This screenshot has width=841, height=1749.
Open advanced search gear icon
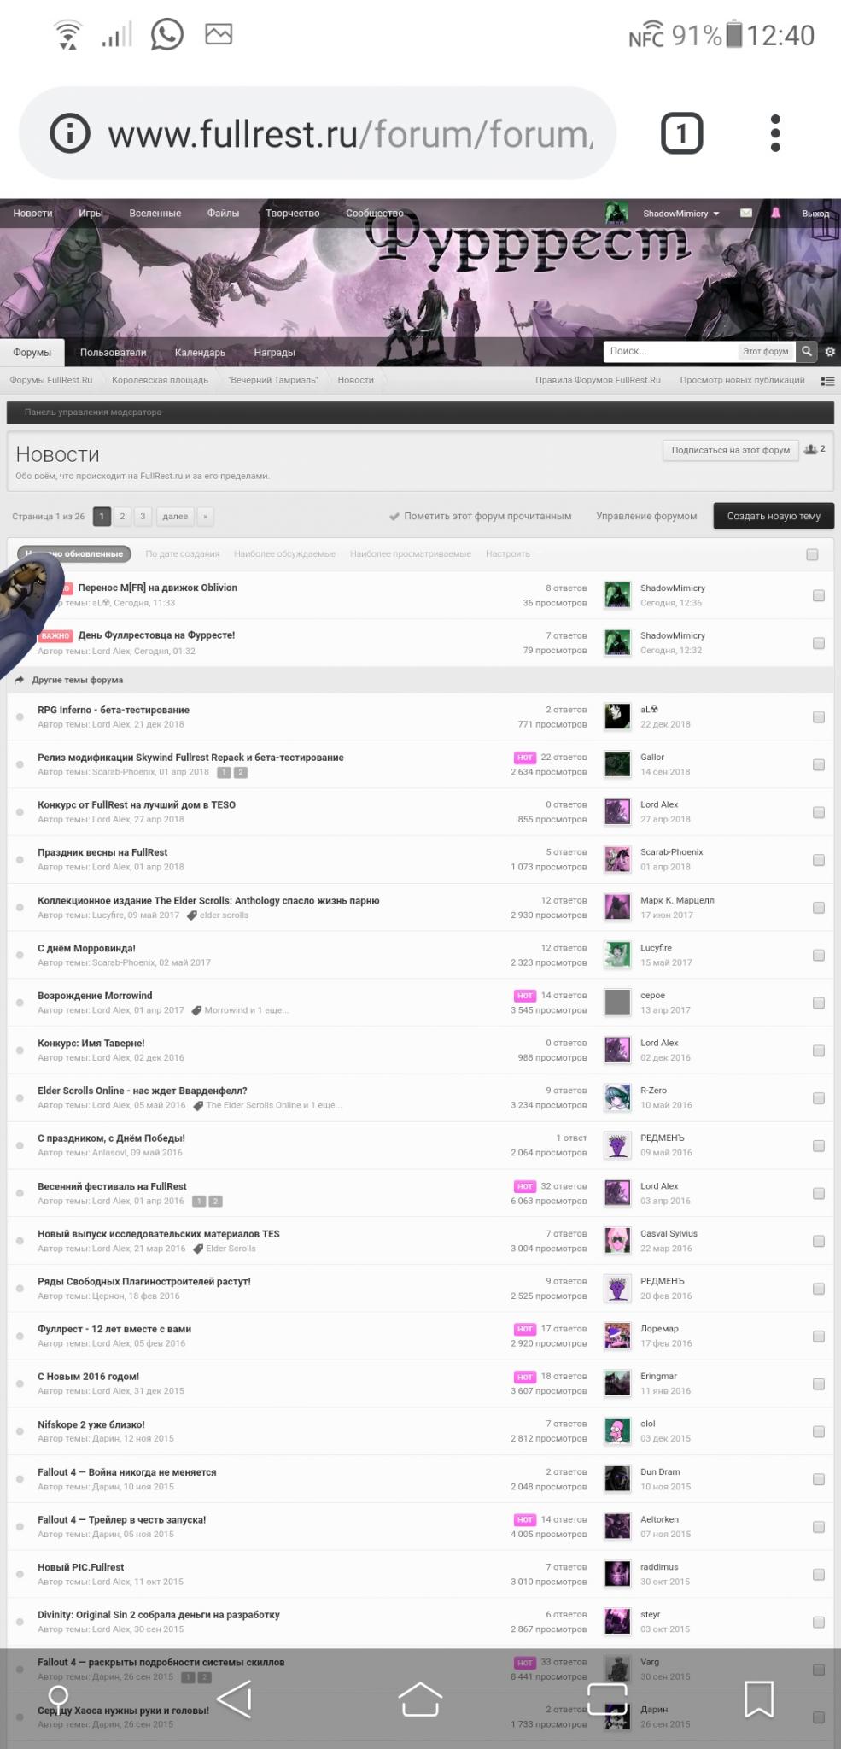click(x=830, y=351)
